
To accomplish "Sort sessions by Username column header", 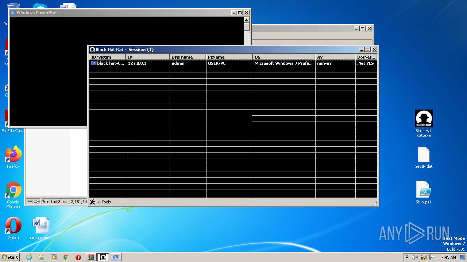I will click(x=188, y=57).
